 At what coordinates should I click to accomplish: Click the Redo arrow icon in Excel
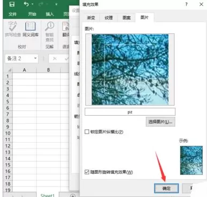point(41,4)
